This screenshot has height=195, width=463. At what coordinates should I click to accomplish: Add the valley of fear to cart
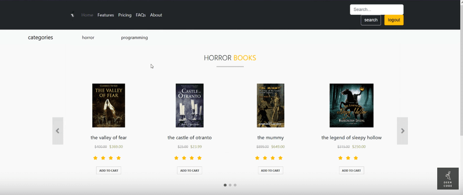tap(109, 171)
